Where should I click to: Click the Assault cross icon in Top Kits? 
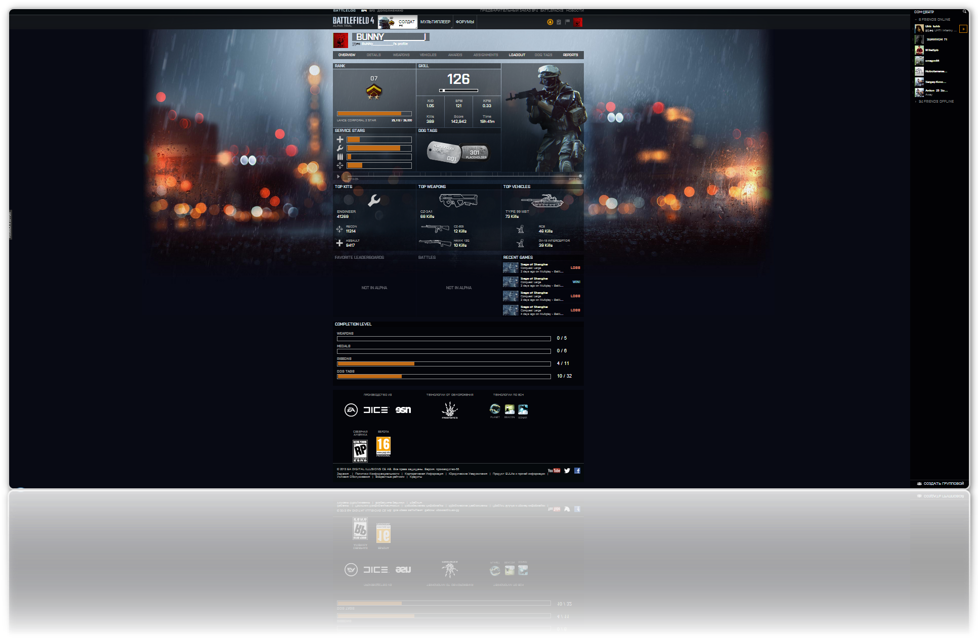[x=339, y=243]
